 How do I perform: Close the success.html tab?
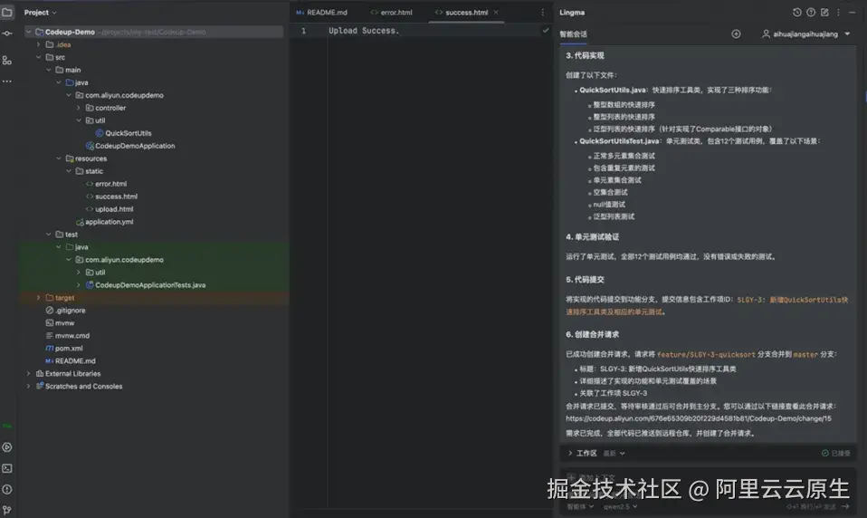click(x=496, y=12)
